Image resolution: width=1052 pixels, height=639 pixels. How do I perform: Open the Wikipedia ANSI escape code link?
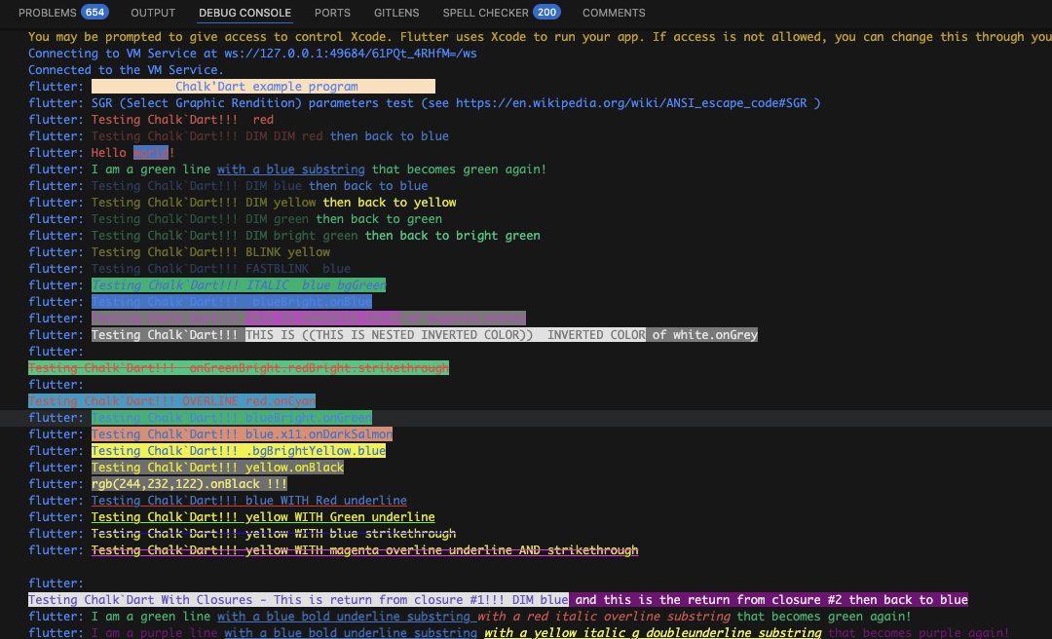(x=631, y=102)
